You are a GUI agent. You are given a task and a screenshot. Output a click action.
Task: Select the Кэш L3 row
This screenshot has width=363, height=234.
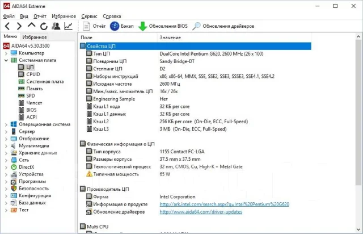(195, 129)
